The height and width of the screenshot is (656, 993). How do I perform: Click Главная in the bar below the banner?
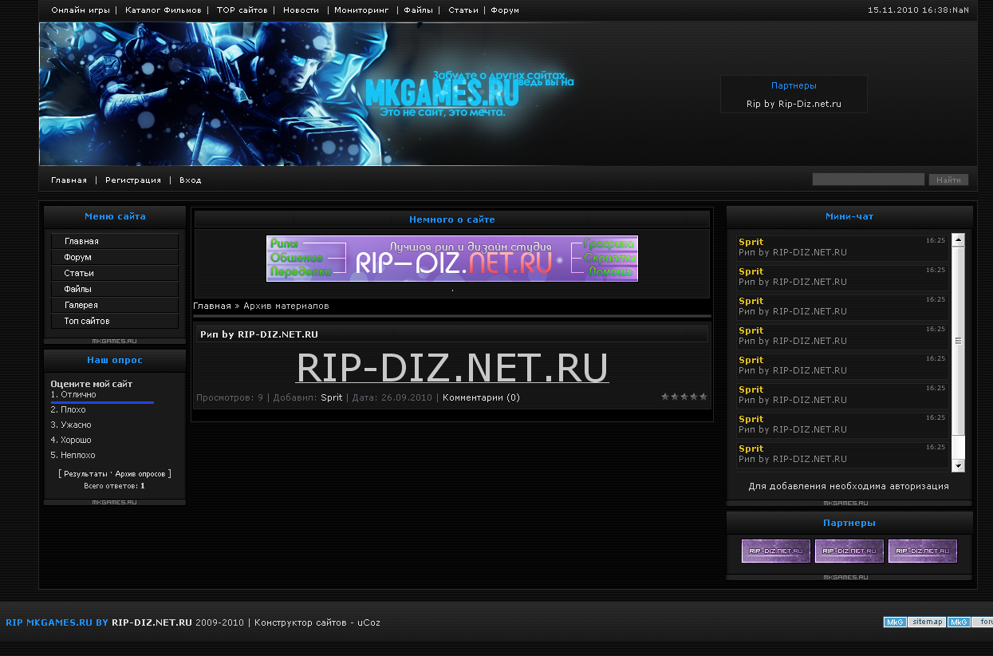[x=69, y=180]
